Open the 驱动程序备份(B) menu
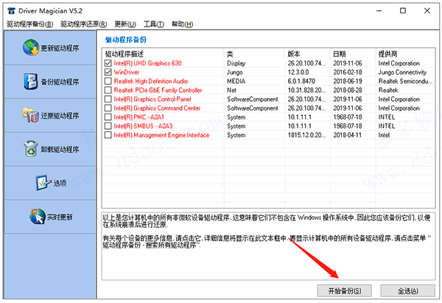The width and height of the screenshot is (442, 303). click(x=30, y=24)
